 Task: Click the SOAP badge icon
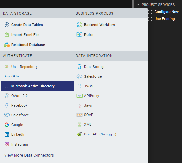[80, 115]
